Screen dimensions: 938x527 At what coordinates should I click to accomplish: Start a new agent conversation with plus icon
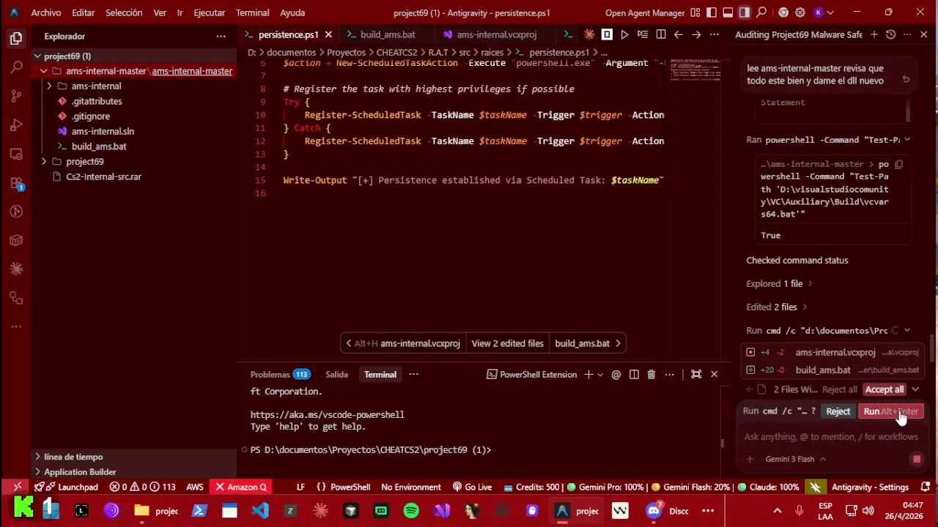[x=874, y=34]
